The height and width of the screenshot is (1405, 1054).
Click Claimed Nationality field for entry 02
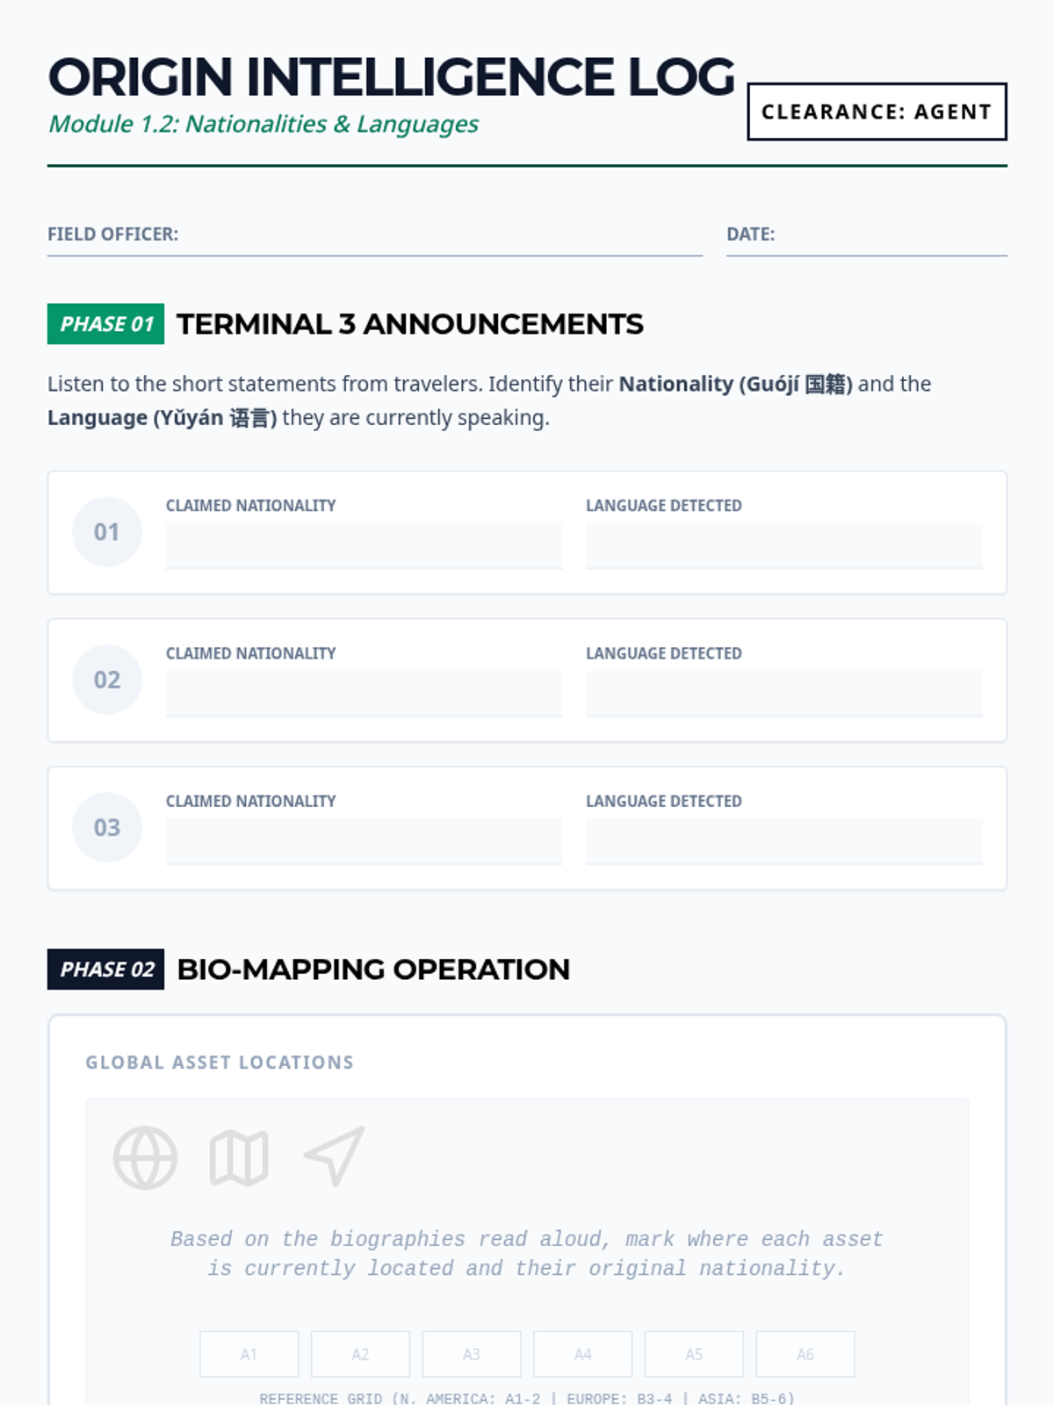364,694
